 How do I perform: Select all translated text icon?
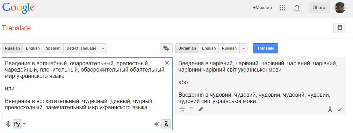coord(192,110)
